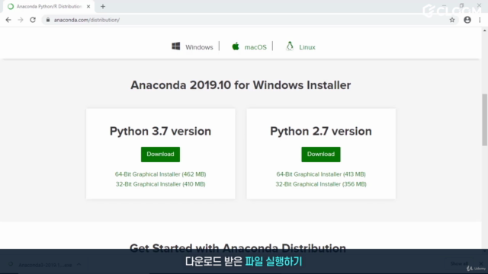Viewport: 488px width, 274px height.
Task: Open a new browser tab
Action: (103, 7)
